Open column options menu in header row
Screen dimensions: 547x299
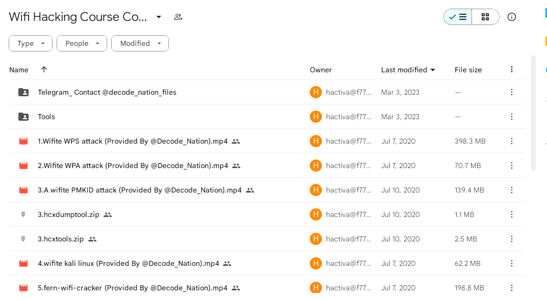point(512,69)
